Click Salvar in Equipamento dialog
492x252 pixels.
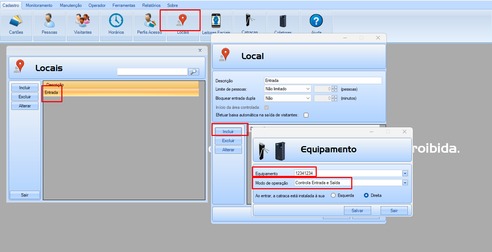(x=357, y=211)
